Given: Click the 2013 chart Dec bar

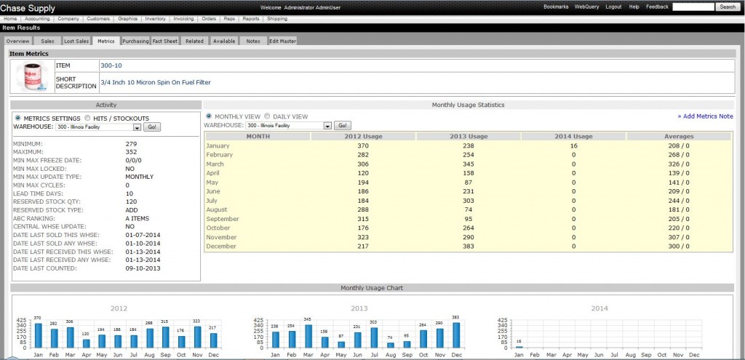Looking at the screenshot, I should 456,335.
